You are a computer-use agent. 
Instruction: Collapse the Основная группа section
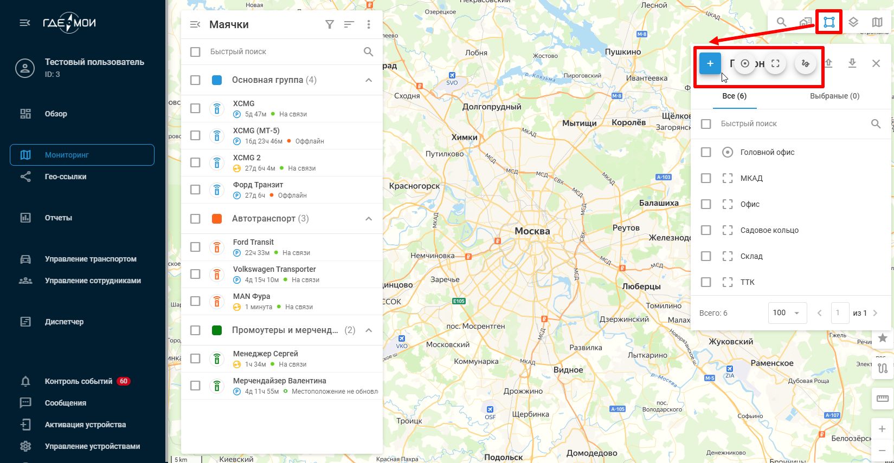coord(369,80)
